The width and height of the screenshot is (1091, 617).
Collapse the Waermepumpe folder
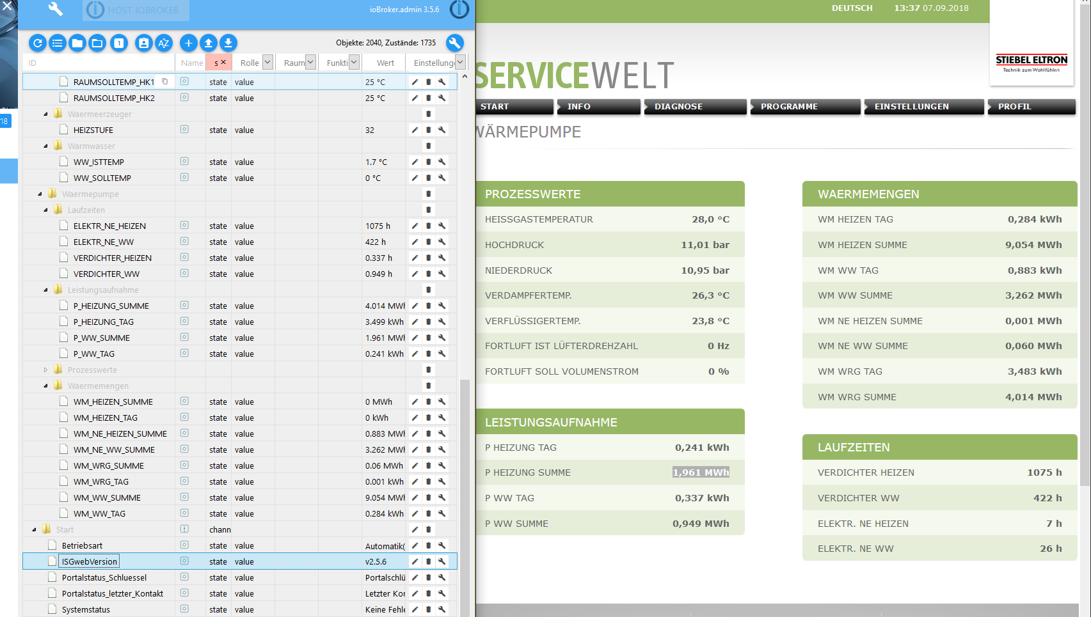click(40, 194)
